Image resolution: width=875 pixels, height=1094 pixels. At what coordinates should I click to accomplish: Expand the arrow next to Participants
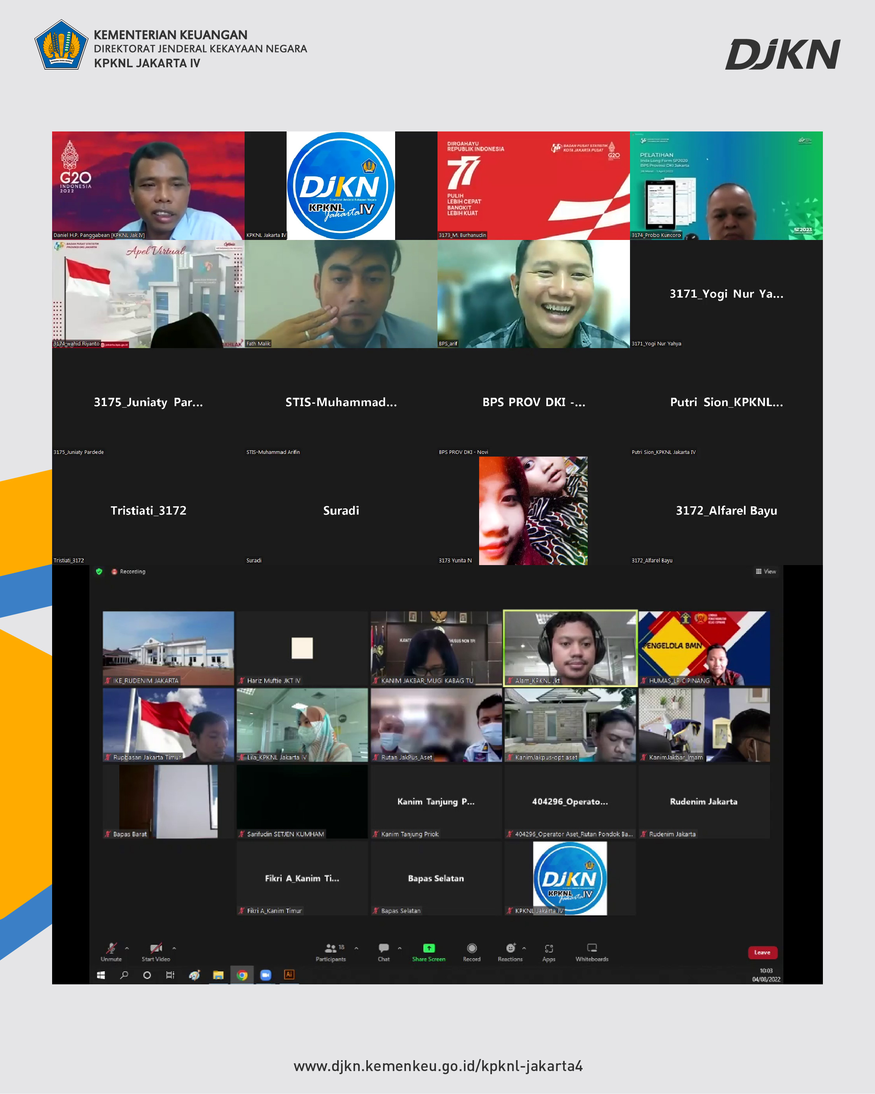(356, 948)
